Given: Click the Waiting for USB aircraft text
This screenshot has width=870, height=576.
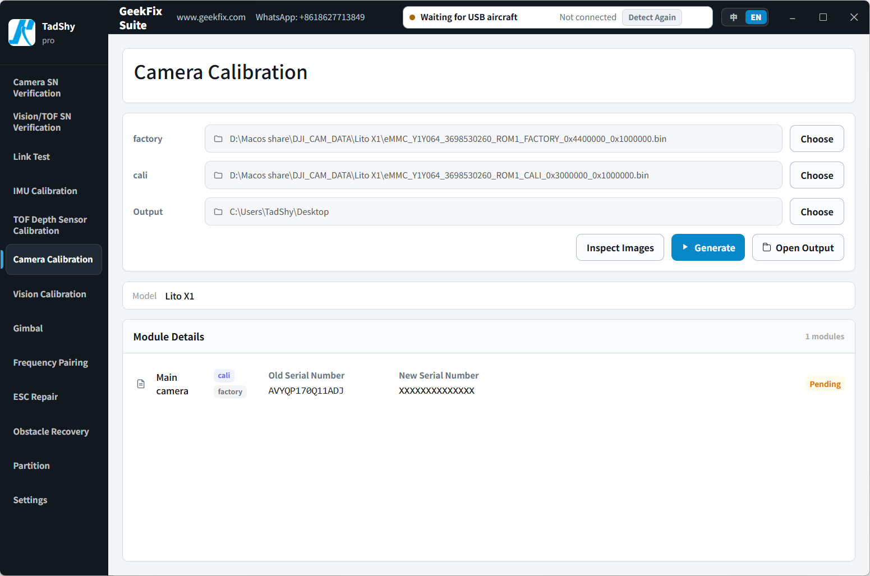Looking at the screenshot, I should point(469,17).
